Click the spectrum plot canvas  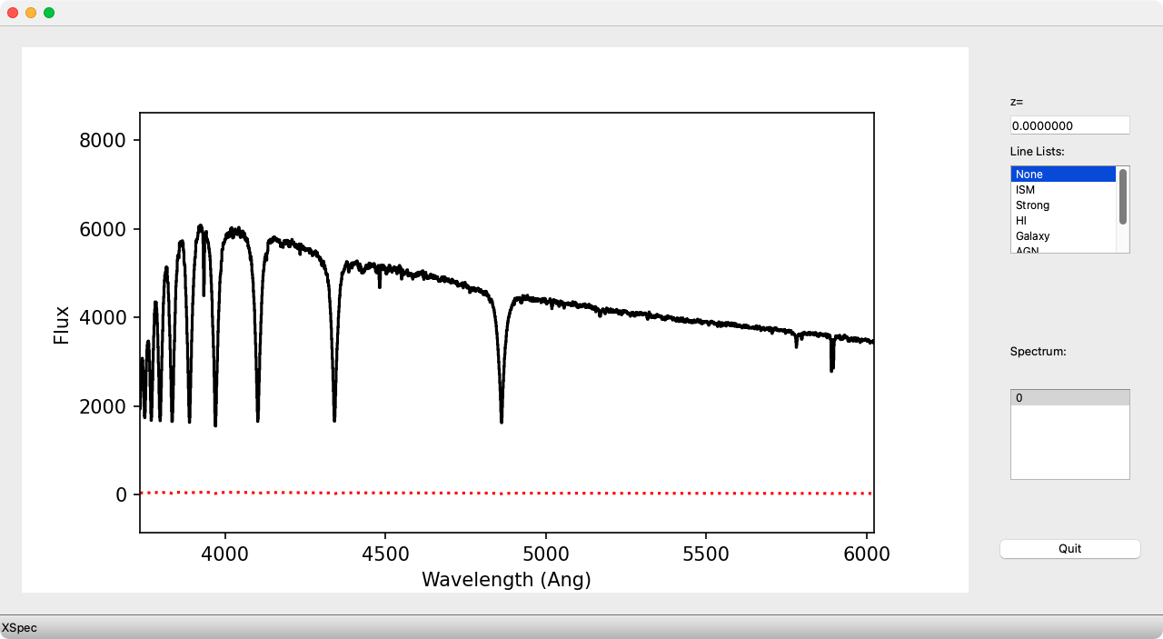pyautogui.click(x=495, y=320)
